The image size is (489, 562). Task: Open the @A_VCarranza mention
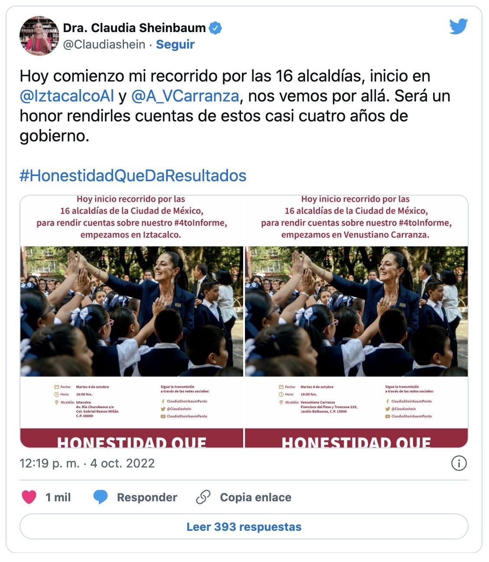point(185,96)
